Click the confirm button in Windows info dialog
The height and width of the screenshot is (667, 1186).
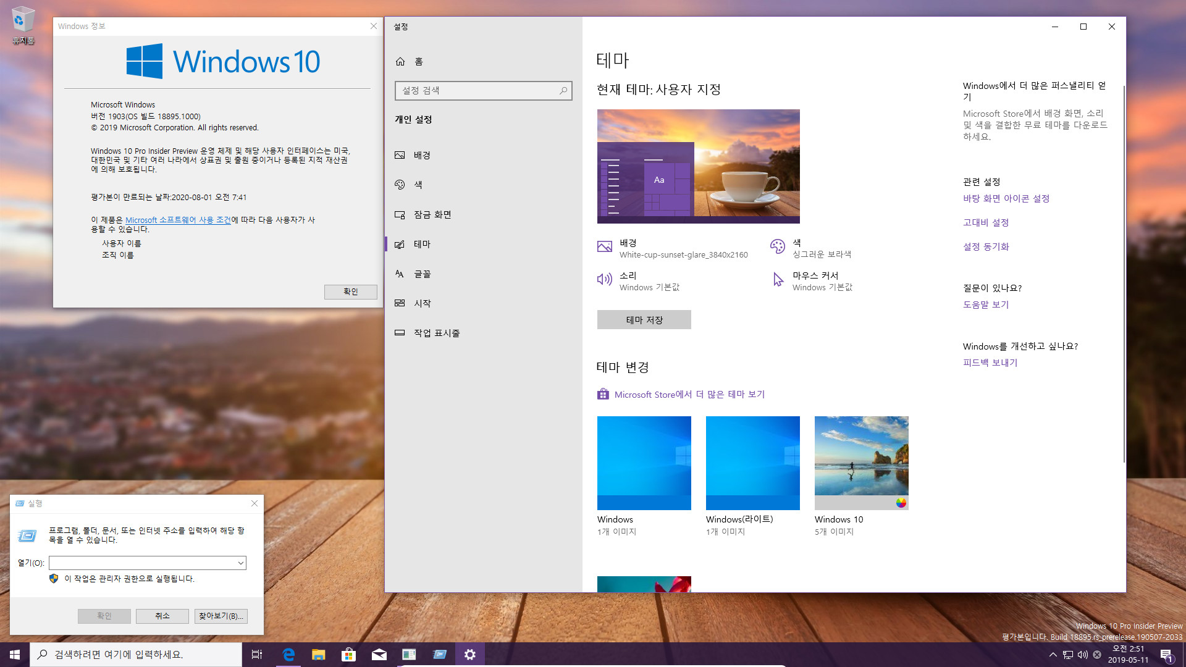pyautogui.click(x=350, y=292)
